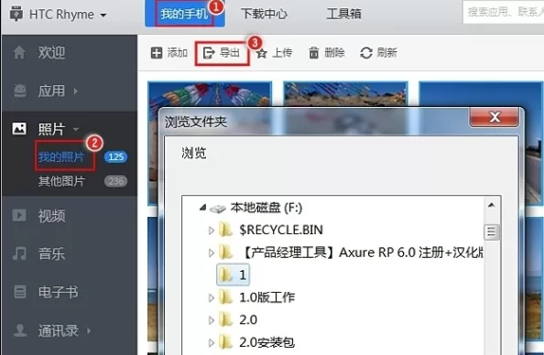Screen dimensions: 544x355
Task: Expand the 应用 submenu arrow
Action: point(76,91)
